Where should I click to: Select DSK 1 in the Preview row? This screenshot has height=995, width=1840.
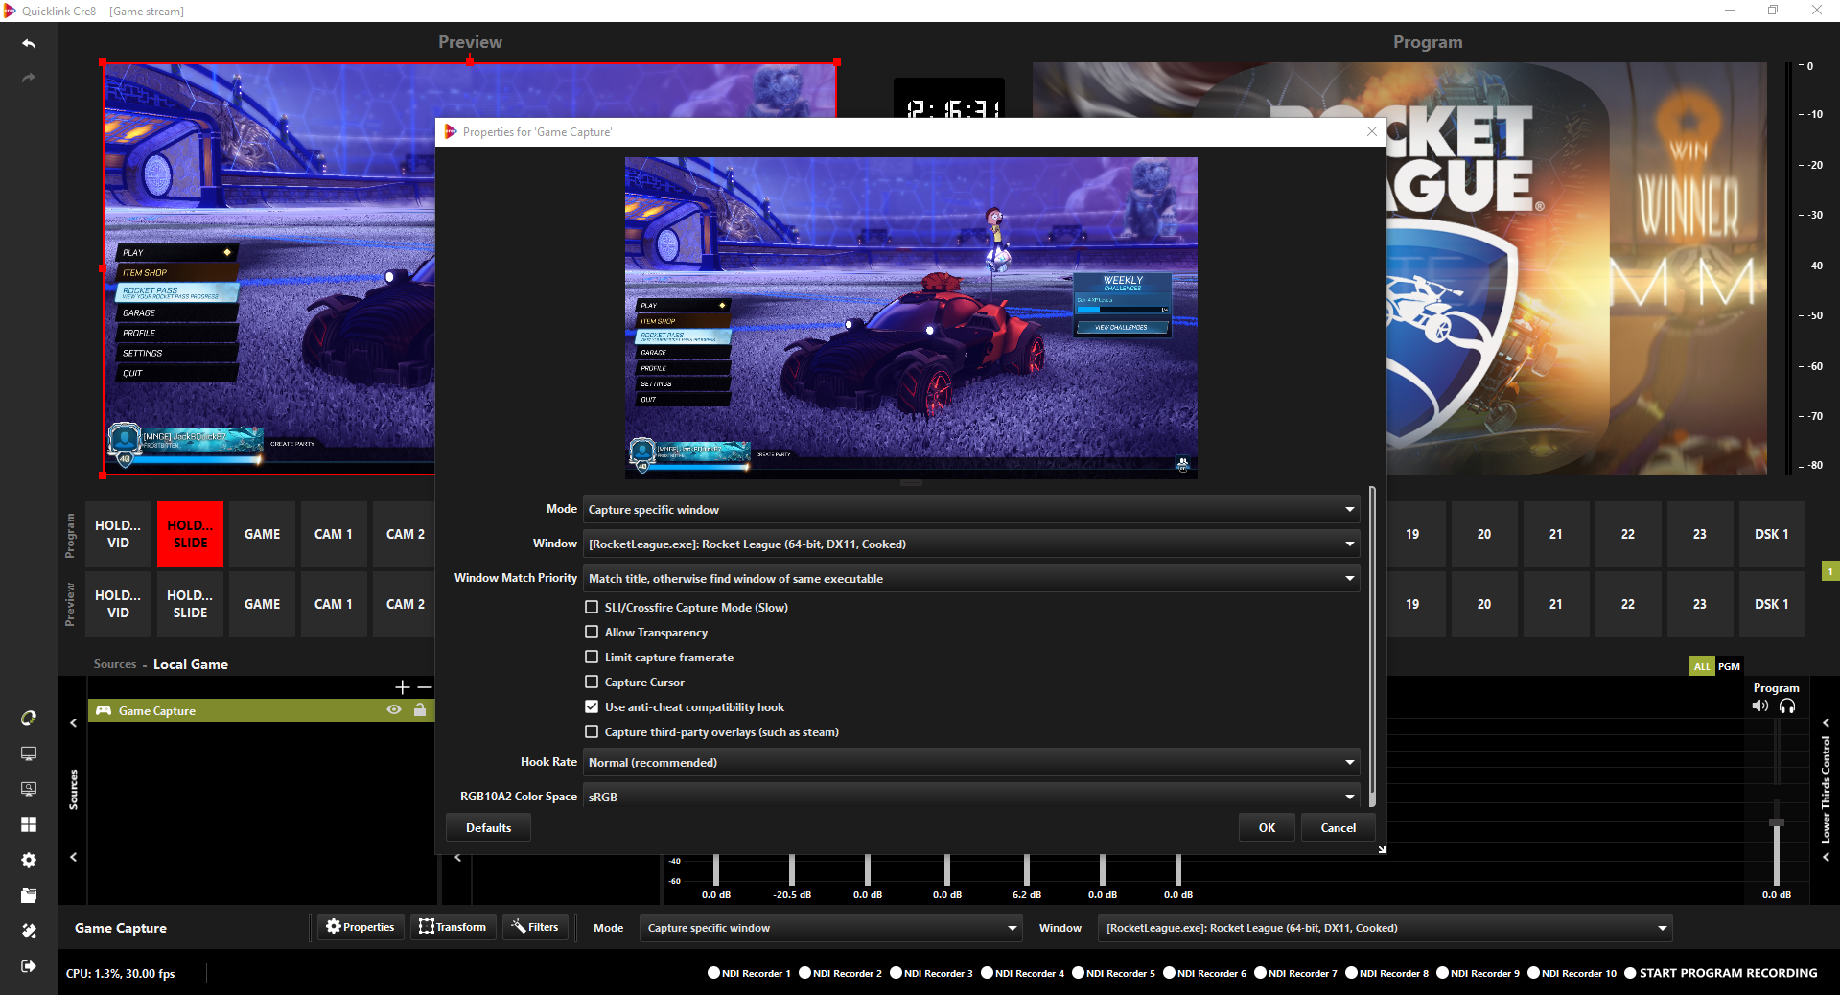(x=1772, y=604)
